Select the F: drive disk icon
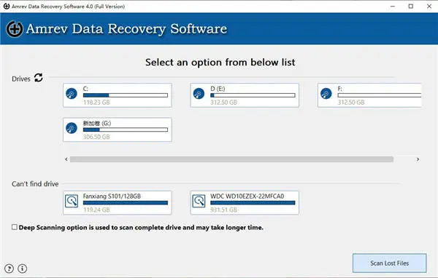The width and height of the screenshot is (438, 278). click(326, 94)
